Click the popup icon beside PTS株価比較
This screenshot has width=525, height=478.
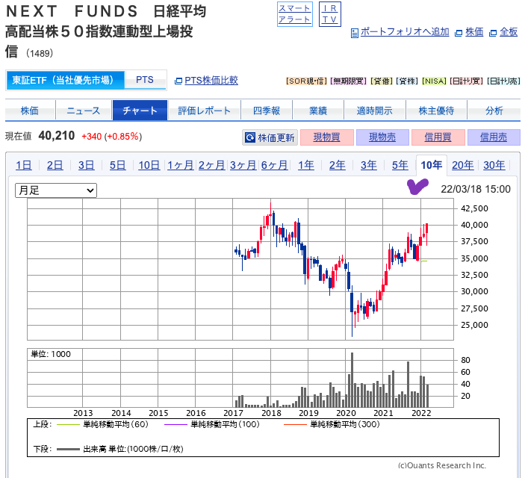tap(178, 81)
